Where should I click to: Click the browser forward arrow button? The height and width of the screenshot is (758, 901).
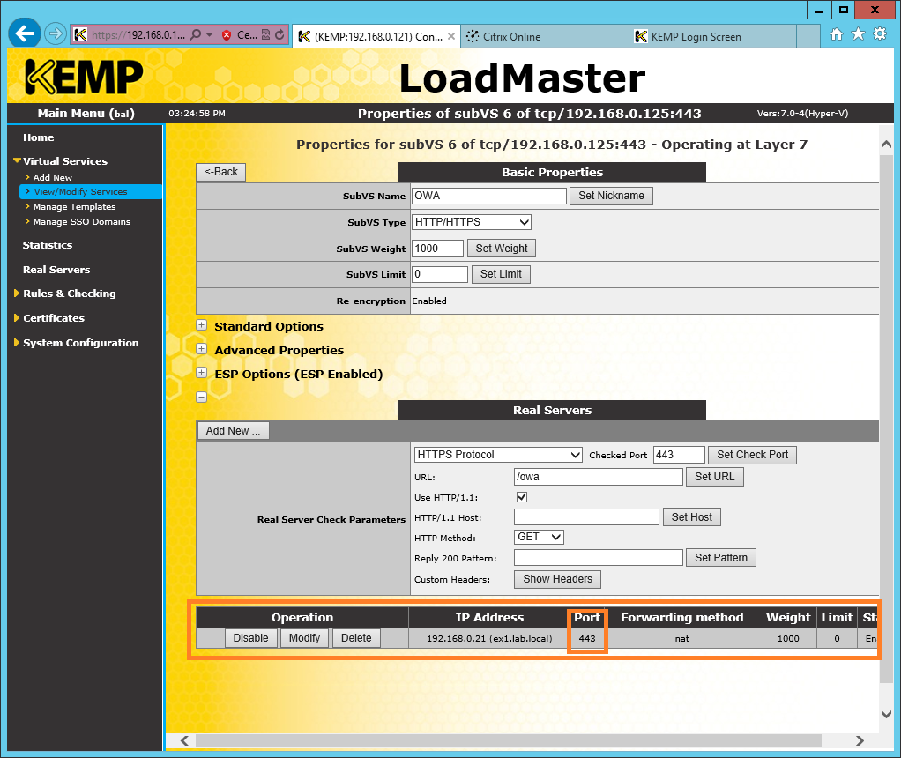(56, 34)
